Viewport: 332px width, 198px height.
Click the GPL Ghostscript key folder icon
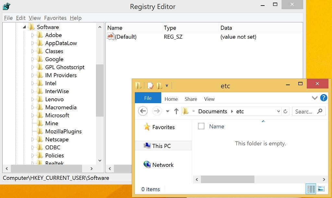40,67
